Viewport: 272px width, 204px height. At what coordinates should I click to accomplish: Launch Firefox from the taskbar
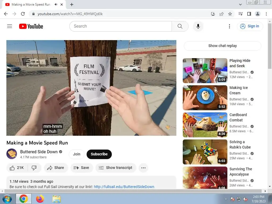[40, 199]
